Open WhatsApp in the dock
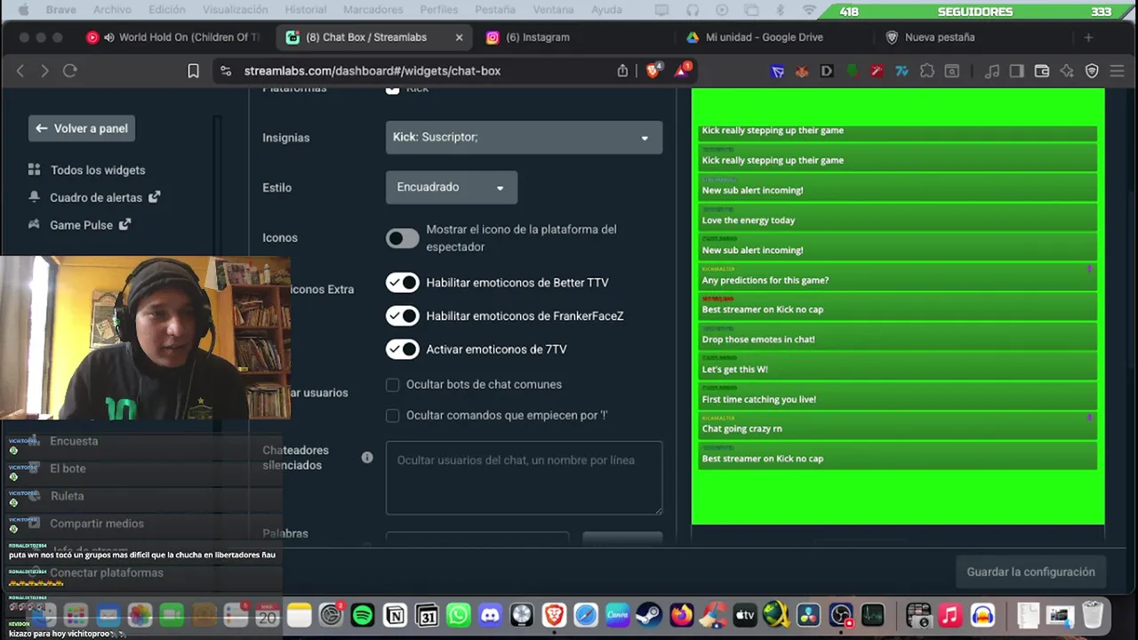The width and height of the screenshot is (1138, 640). coord(459,615)
